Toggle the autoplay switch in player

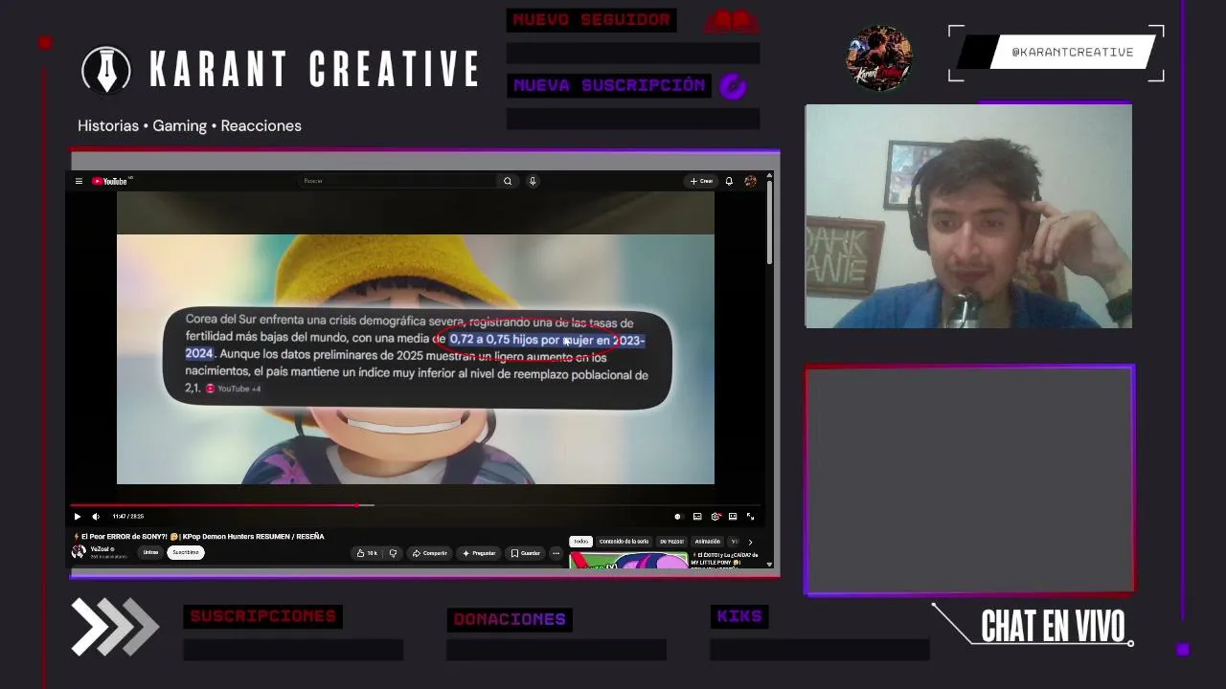pos(678,517)
